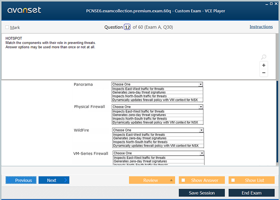Click the Review button's triangle arrow

tap(172, 180)
